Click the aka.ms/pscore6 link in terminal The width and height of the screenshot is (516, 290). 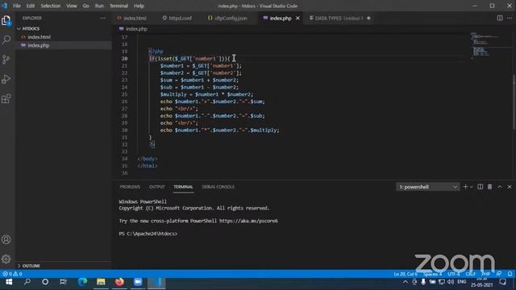(x=248, y=221)
